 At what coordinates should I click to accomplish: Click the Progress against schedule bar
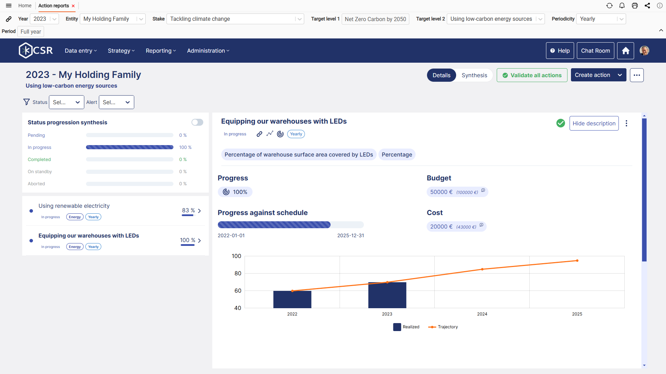pos(291,225)
